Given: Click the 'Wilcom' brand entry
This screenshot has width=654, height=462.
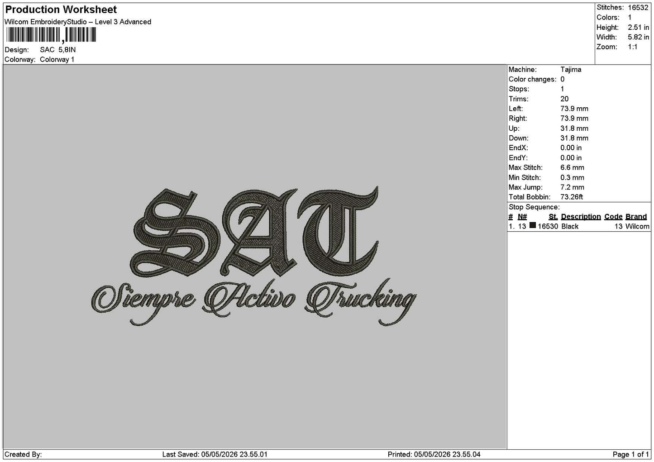Looking at the screenshot, I should click(x=637, y=226).
